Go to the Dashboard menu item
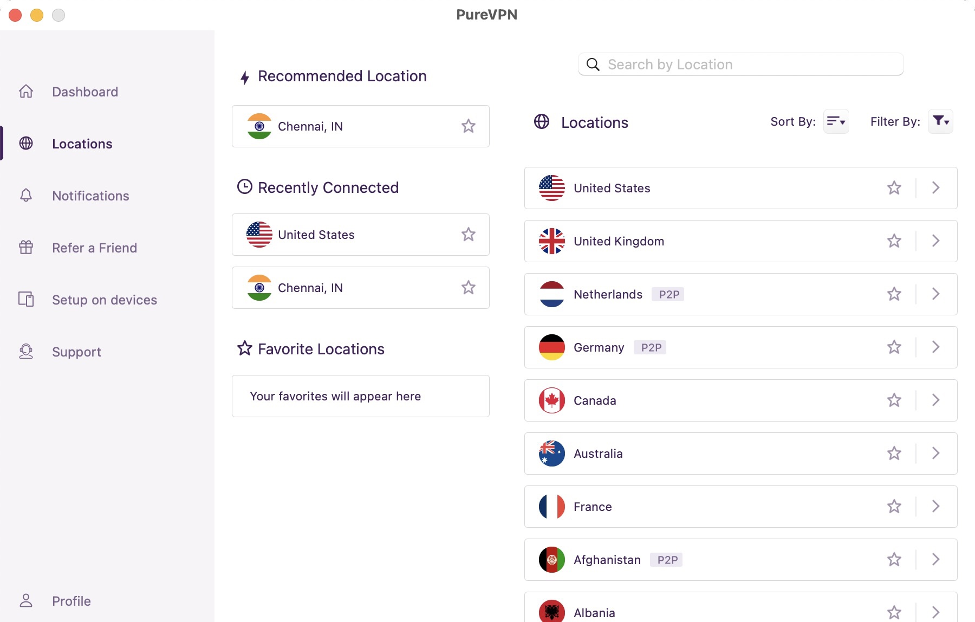975x622 pixels. pyautogui.click(x=85, y=92)
